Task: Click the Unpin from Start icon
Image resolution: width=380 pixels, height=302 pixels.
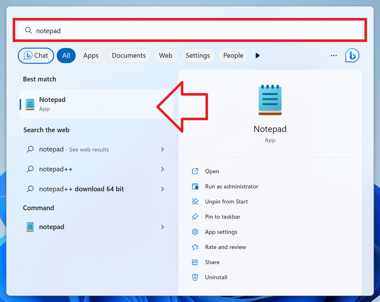Action: 195,202
